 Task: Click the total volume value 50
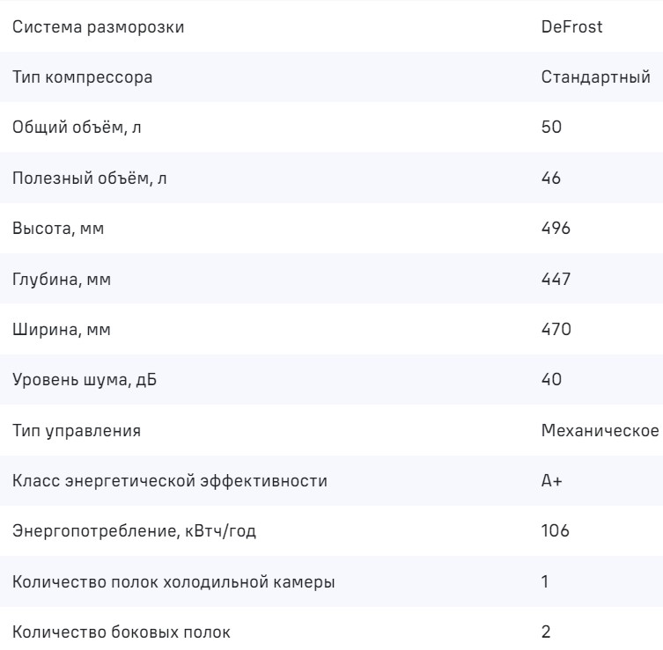click(551, 128)
